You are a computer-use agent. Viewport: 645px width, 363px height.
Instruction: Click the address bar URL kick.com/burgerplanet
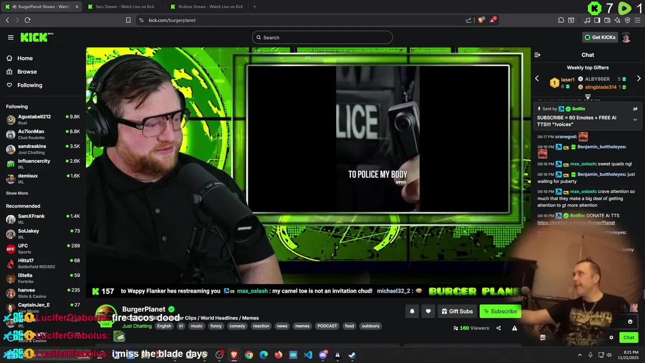(172, 20)
